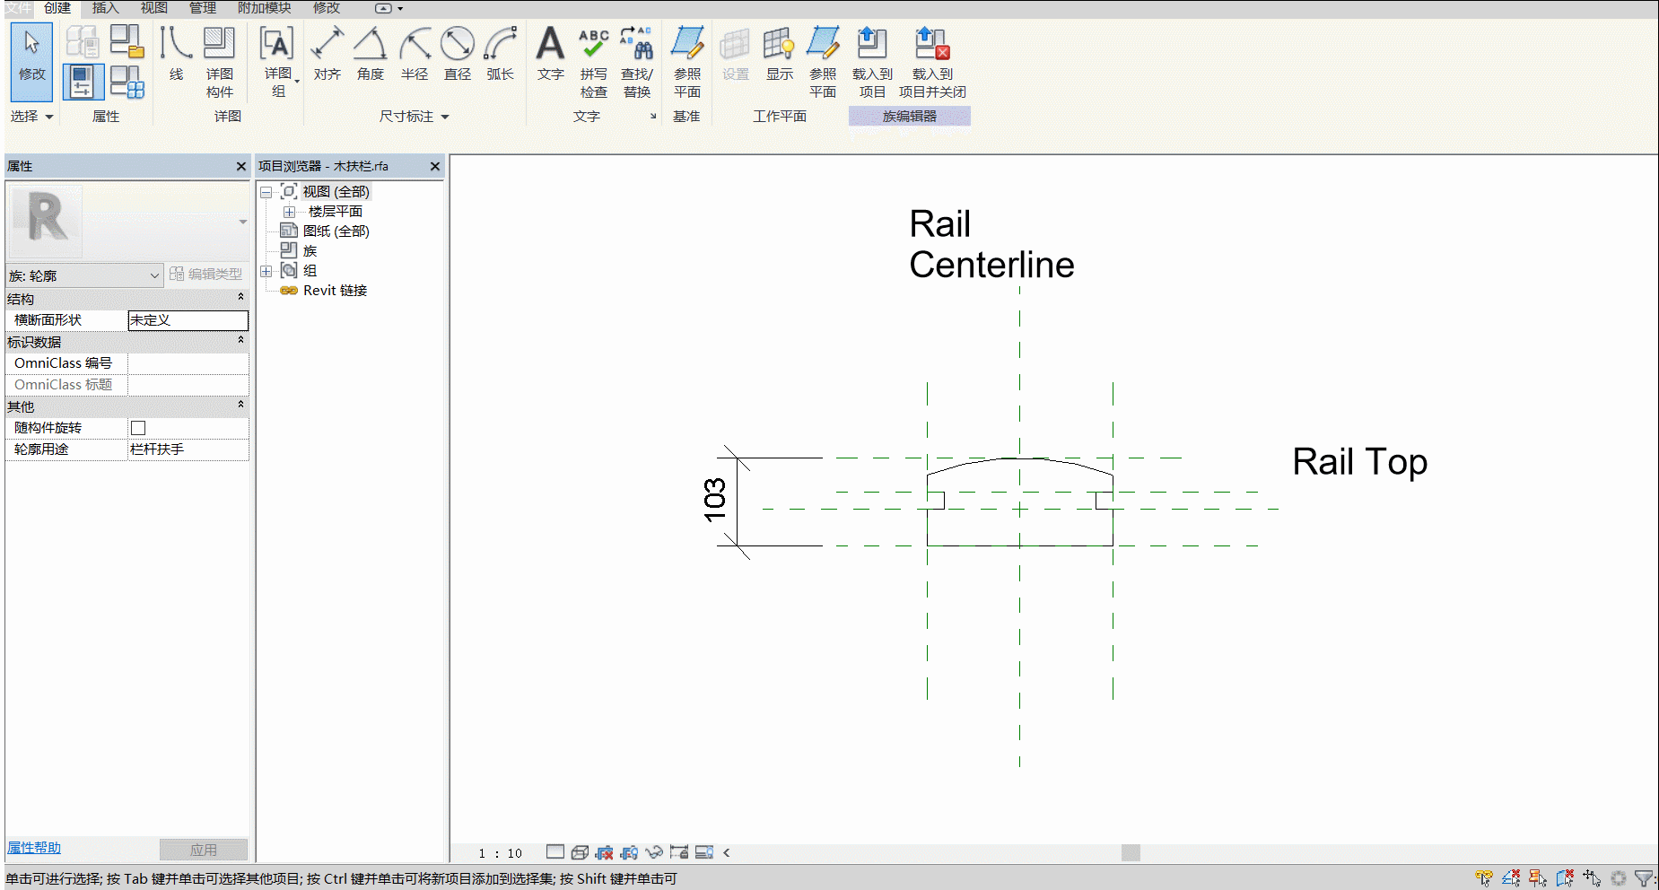Select the 直径 diameter dimension tool
1659x890 pixels.
pos(457,55)
